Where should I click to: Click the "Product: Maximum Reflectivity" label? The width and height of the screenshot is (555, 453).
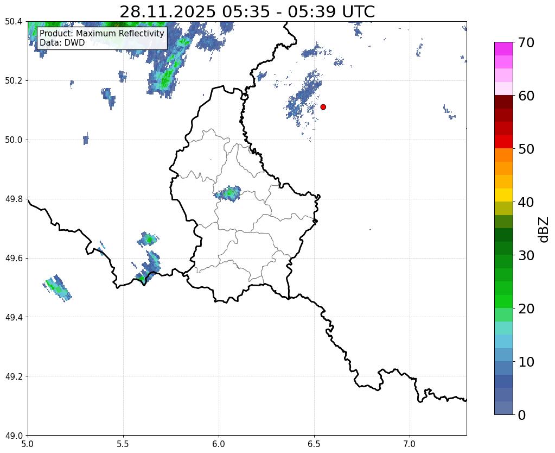[x=102, y=33]
